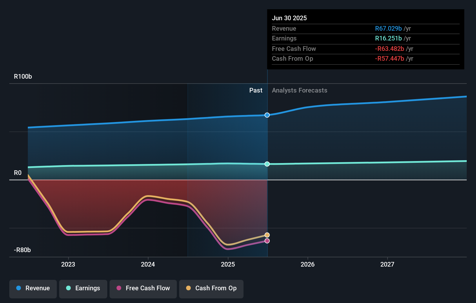Click the -R57.447b cash from op value

[390, 59]
